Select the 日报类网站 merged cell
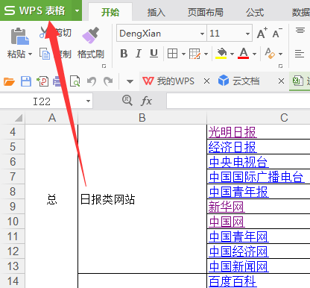The width and height of the screenshot is (310, 288). click(142, 199)
